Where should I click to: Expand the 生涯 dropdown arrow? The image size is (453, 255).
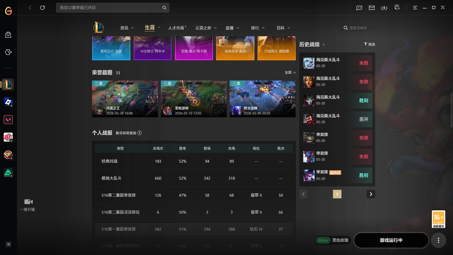click(x=159, y=27)
